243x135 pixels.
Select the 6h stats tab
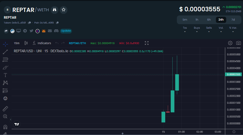(209, 20)
